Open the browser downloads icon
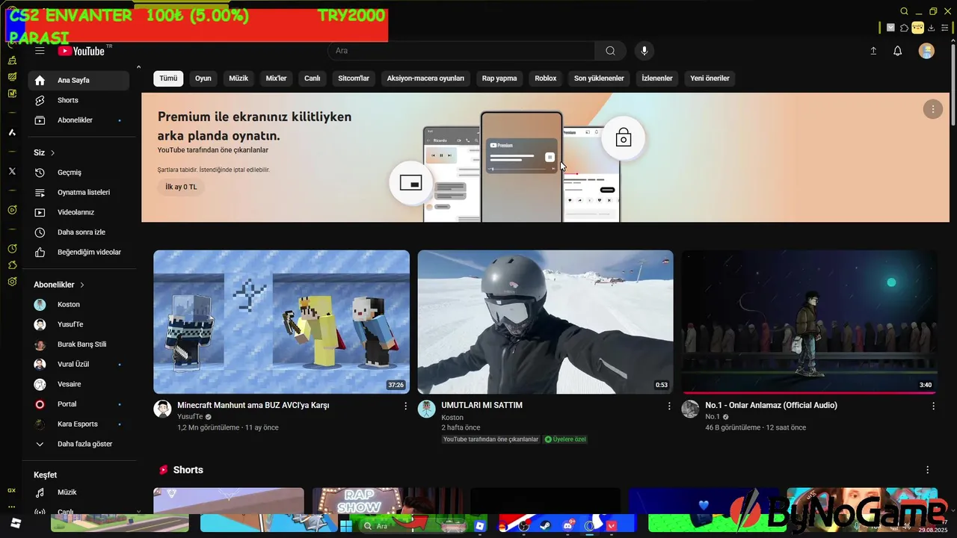 pos(932,28)
